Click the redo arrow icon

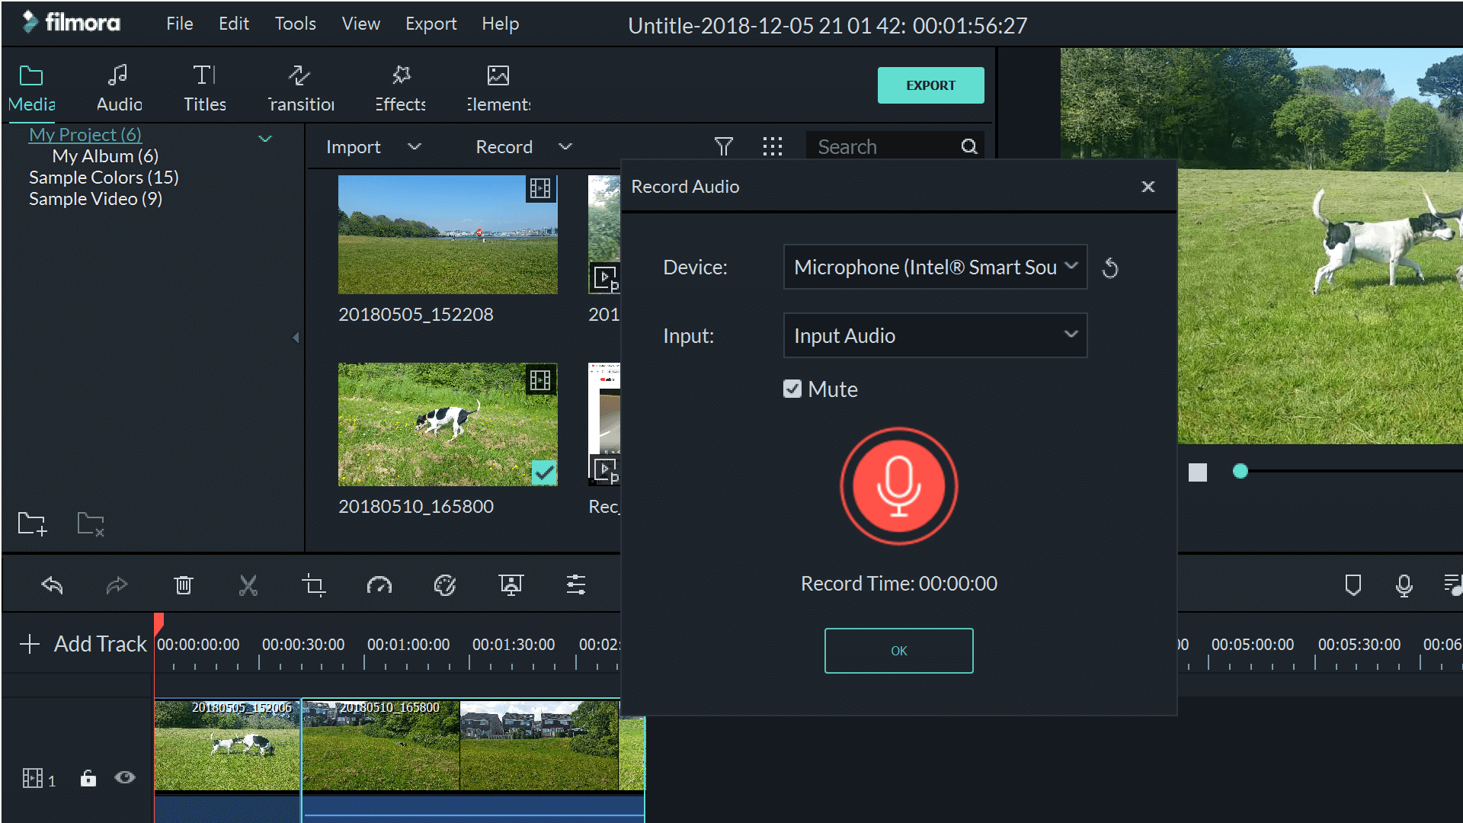(x=117, y=582)
